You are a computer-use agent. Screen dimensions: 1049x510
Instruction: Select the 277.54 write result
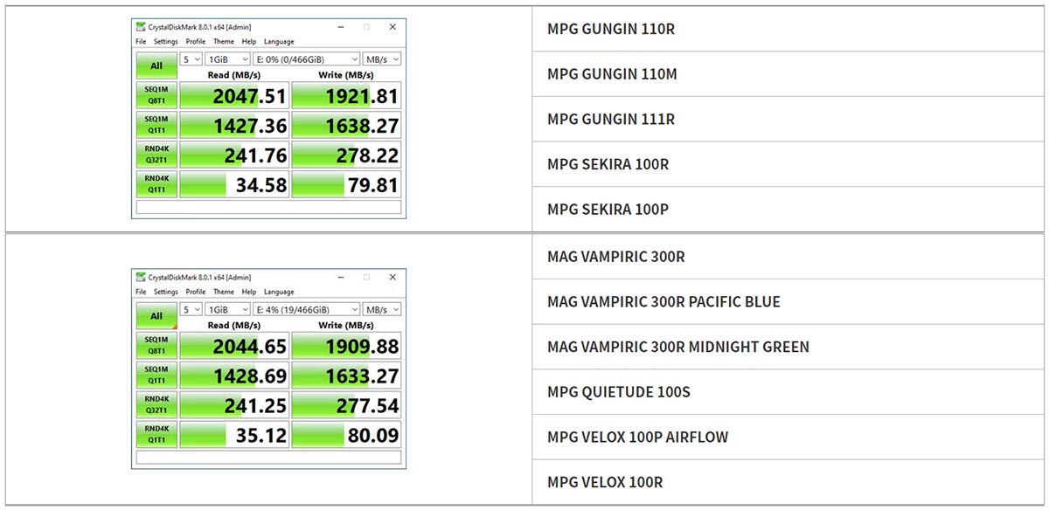coord(346,406)
